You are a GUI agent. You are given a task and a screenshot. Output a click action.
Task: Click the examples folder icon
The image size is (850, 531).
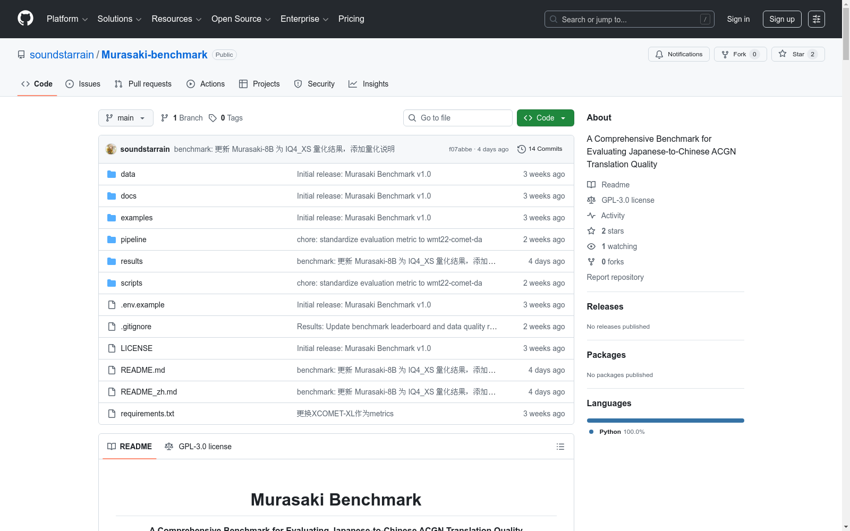pyautogui.click(x=112, y=218)
